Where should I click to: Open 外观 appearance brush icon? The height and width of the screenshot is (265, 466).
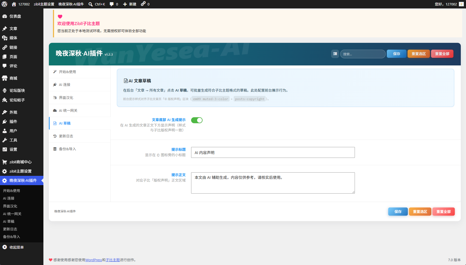pos(5,112)
